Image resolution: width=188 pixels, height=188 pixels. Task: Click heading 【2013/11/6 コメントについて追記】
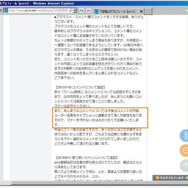point(80,87)
